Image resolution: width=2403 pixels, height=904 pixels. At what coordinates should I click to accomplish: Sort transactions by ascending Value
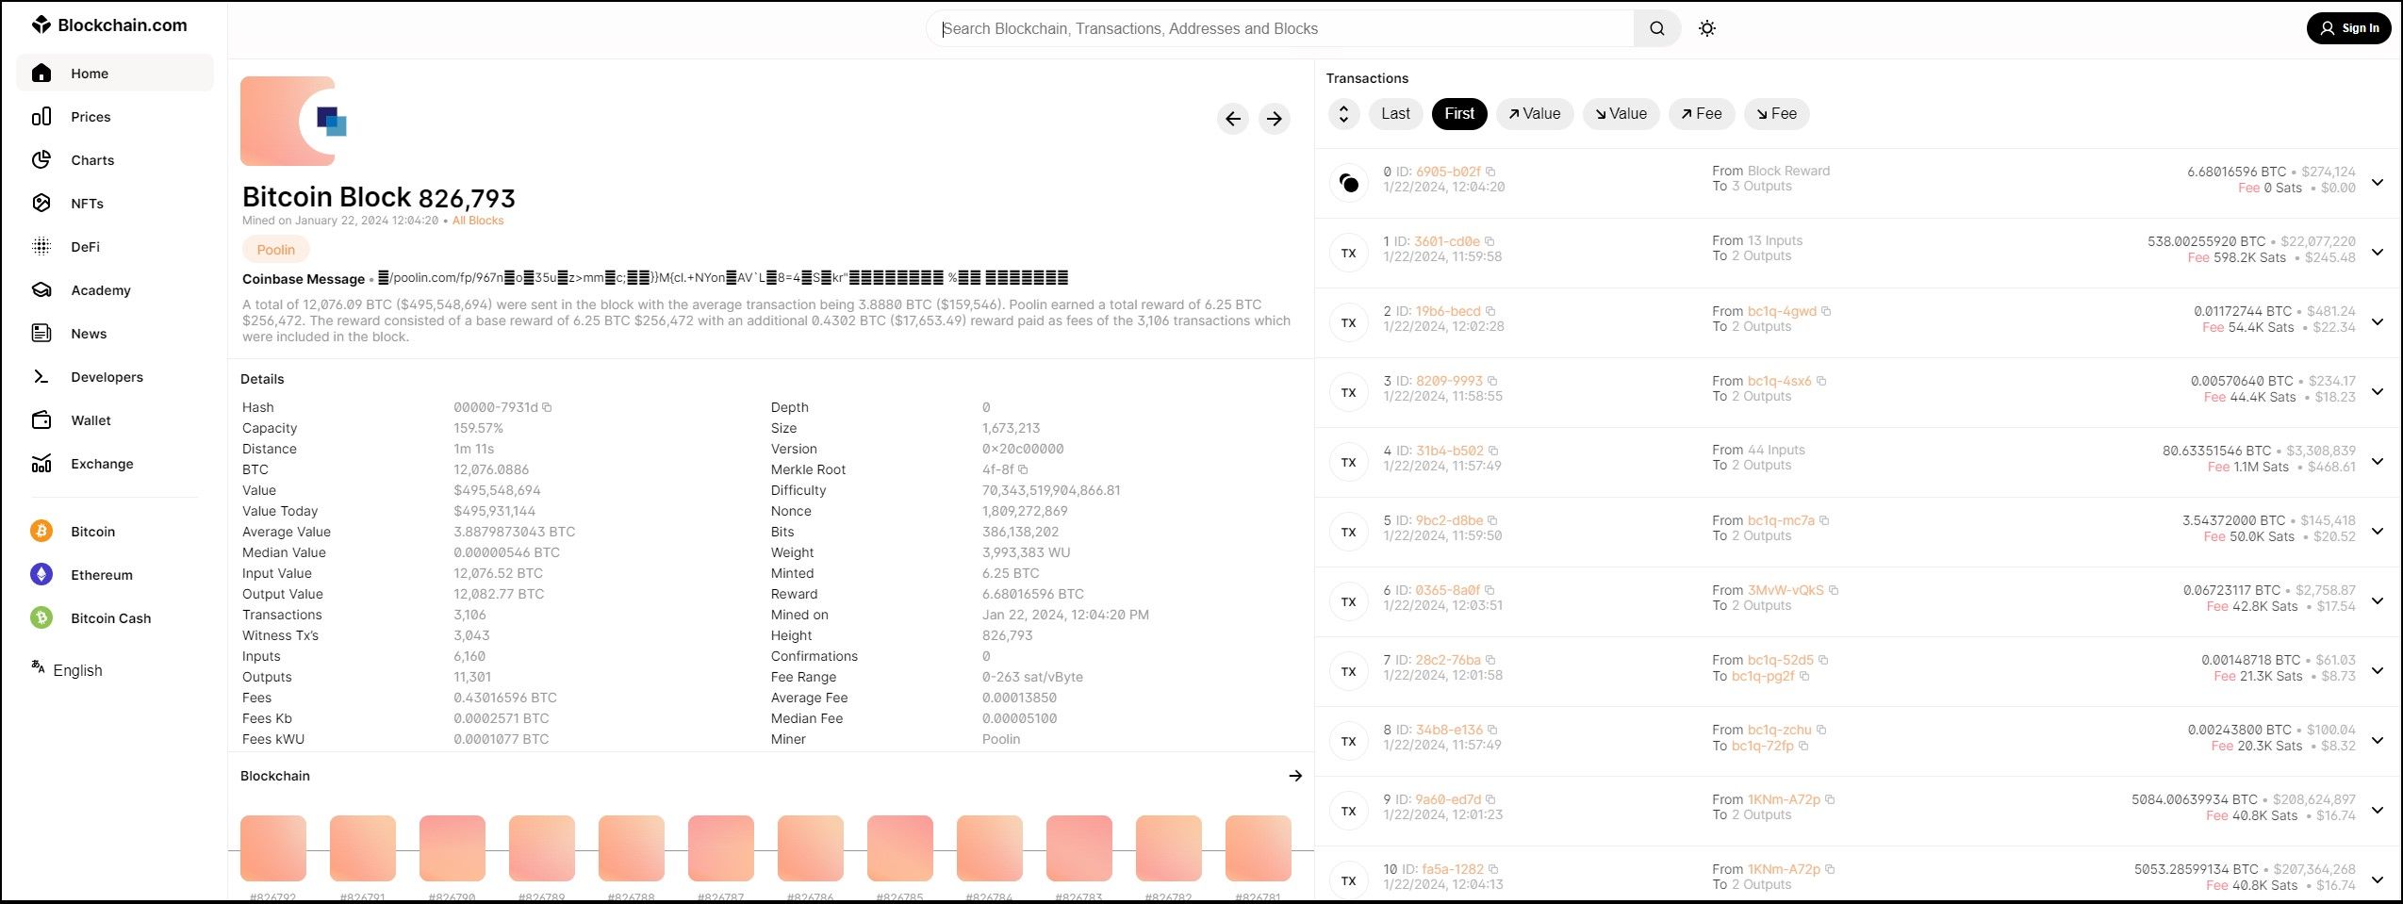click(1534, 114)
